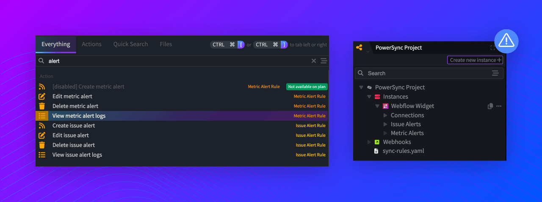Click the green Webhooks arrow icon
The height and width of the screenshot is (202, 542).
[377, 142]
